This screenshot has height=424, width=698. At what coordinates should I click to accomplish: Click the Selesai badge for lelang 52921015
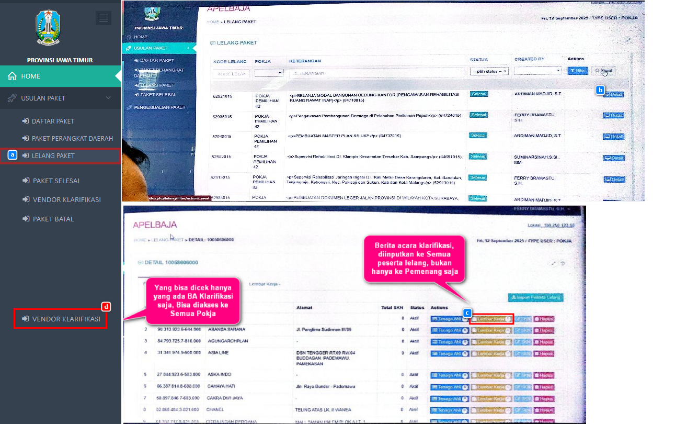(478, 94)
